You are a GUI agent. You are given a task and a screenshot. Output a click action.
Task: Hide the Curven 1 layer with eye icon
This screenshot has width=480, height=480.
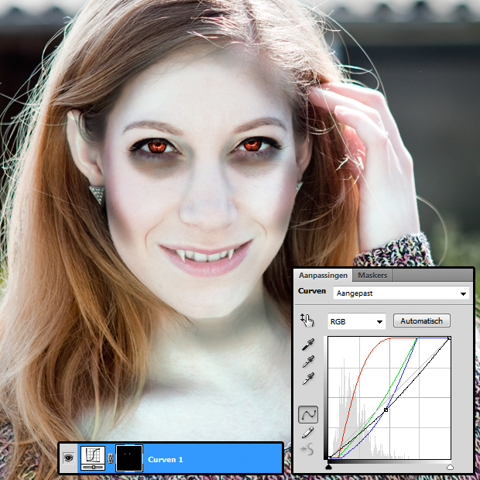tap(69, 458)
